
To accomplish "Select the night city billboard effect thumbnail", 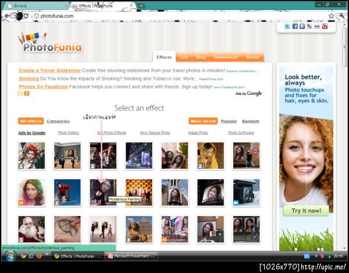I will click(x=139, y=155).
